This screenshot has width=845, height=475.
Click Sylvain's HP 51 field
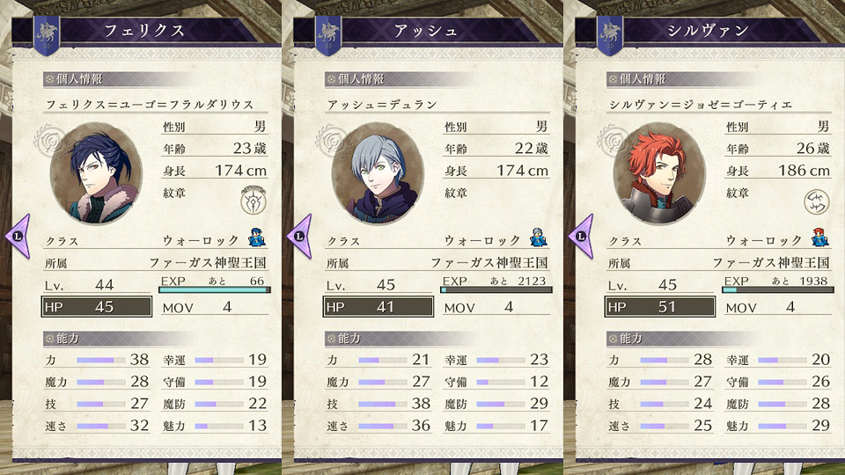tap(660, 307)
